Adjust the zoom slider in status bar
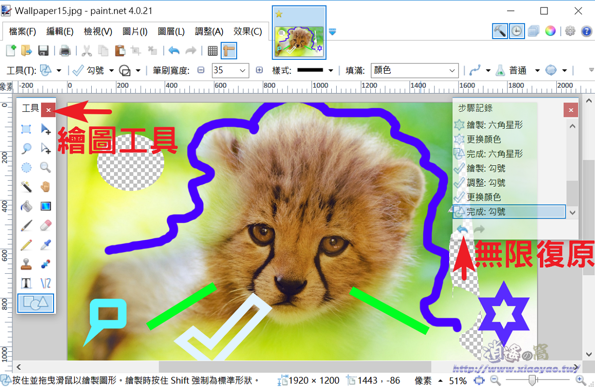The image size is (595, 388). (x=533, y=380)
